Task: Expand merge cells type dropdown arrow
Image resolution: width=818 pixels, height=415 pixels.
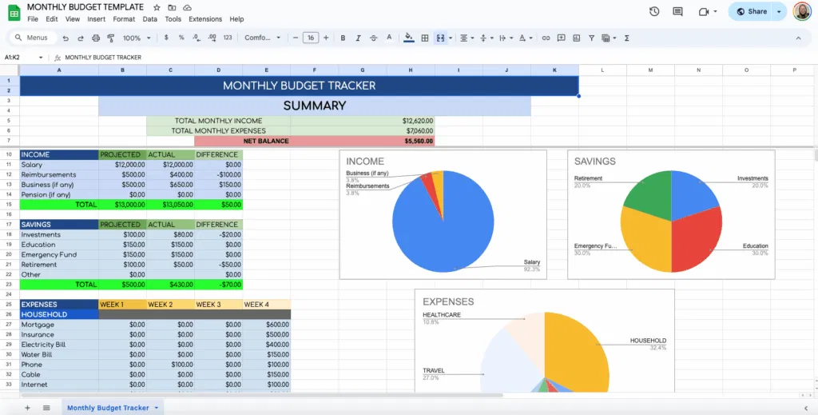Action: 451,38
